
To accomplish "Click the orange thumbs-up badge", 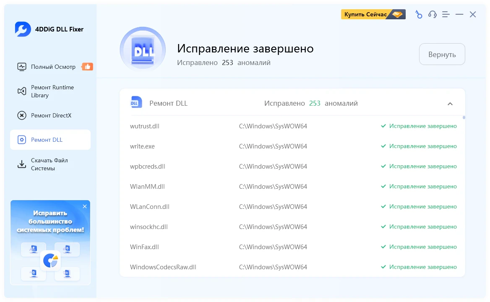I will [87, 67].
